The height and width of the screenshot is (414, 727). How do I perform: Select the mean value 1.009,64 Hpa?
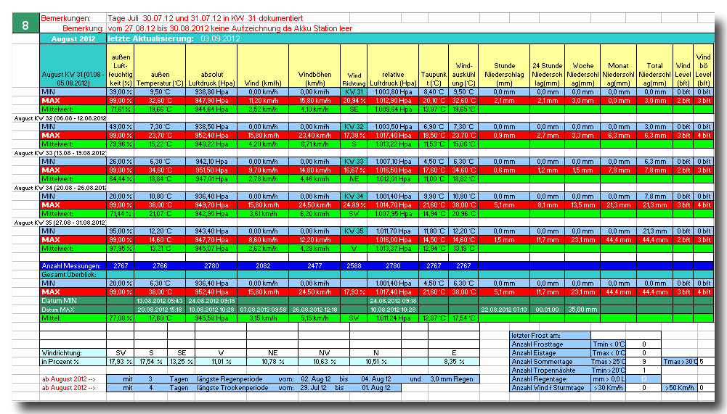click(x=393, y=109)
